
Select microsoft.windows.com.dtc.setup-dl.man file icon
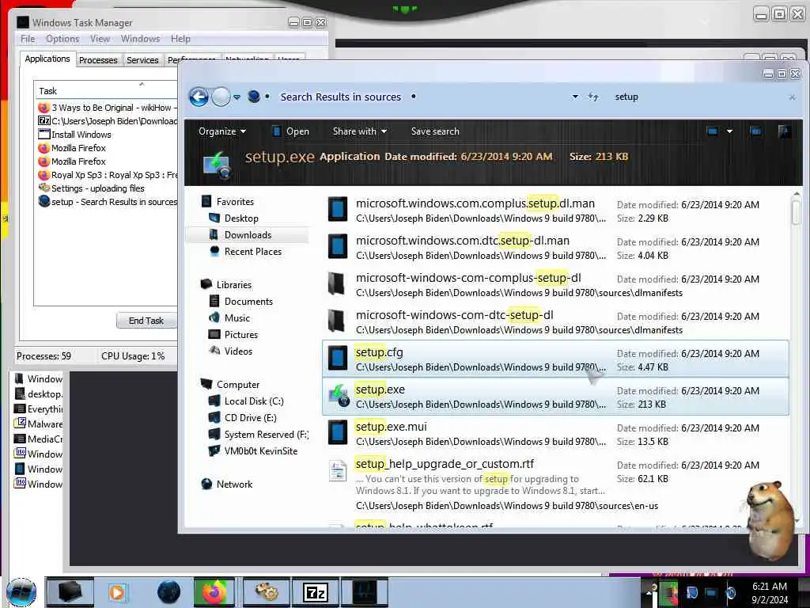coord(338,247)
